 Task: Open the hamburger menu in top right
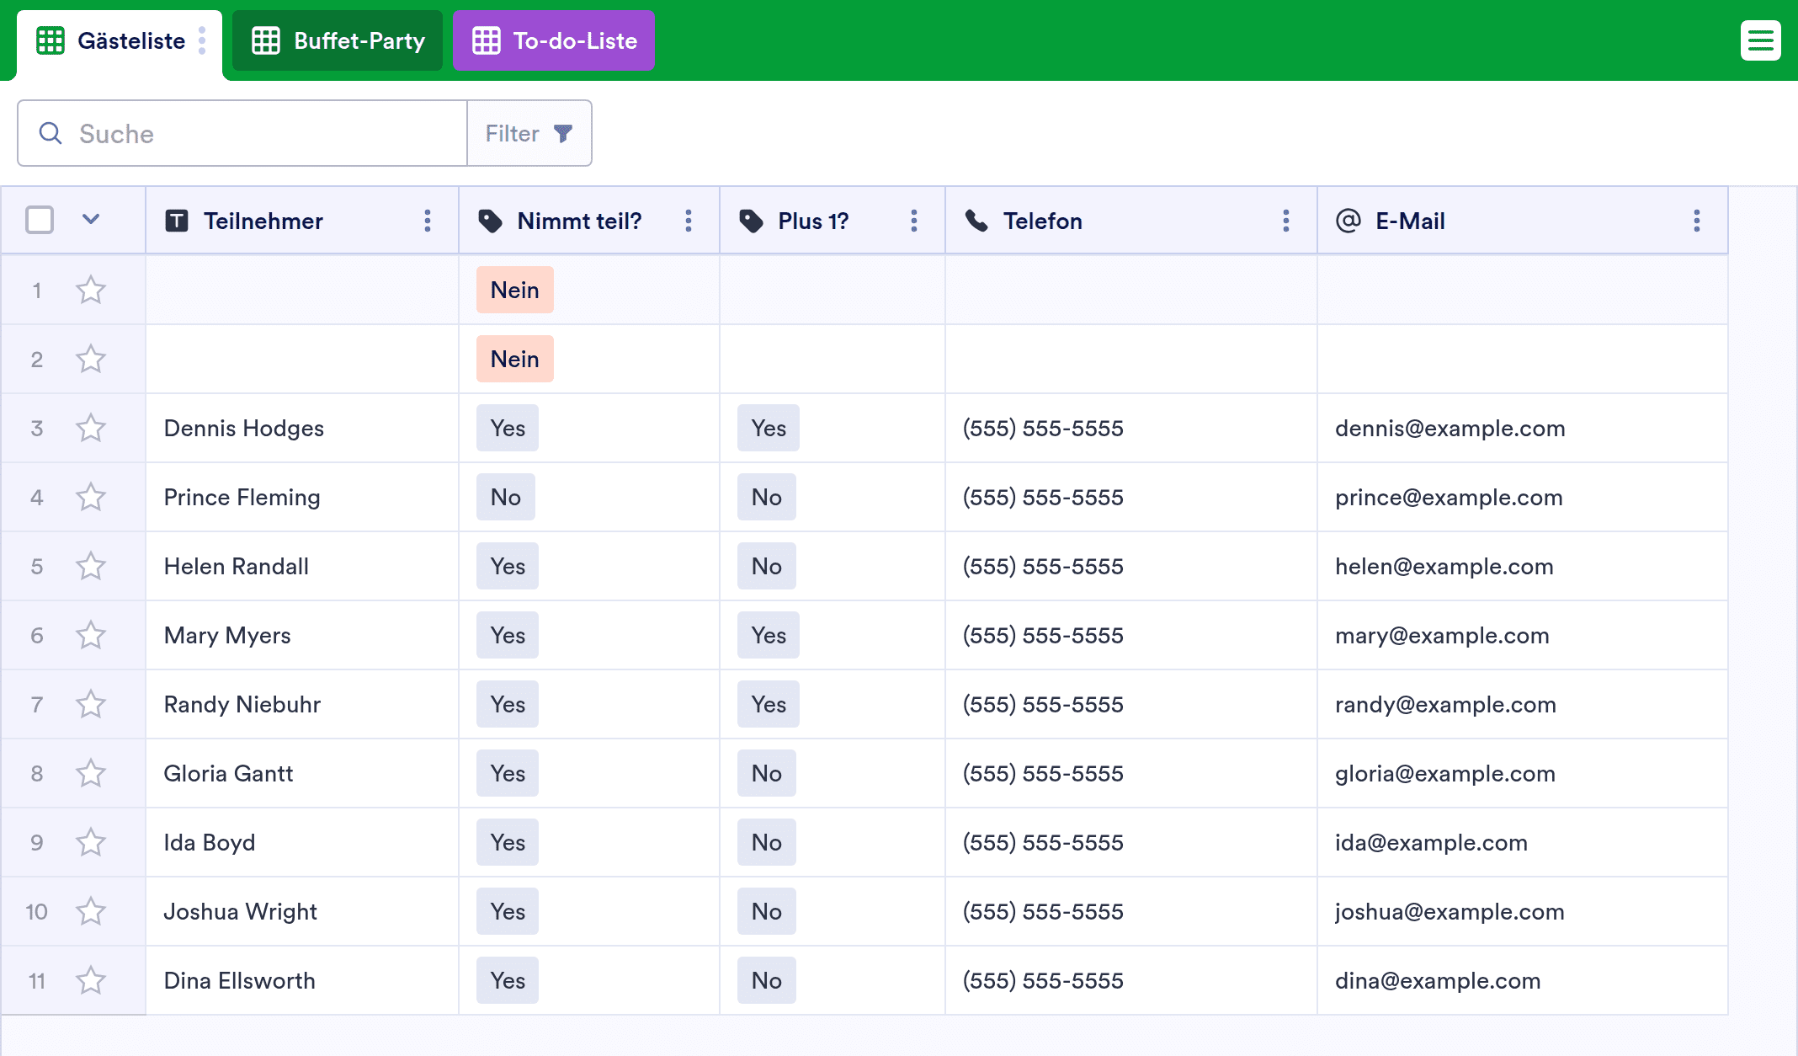(x=1760, y=40)
